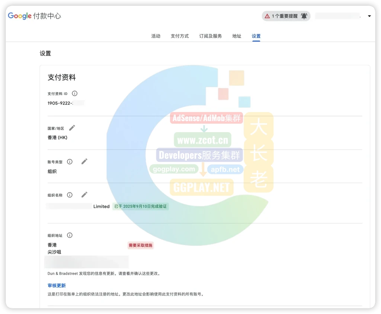Switch to the 活动 tab
381x314 pixels.
[x=156, y=36]
